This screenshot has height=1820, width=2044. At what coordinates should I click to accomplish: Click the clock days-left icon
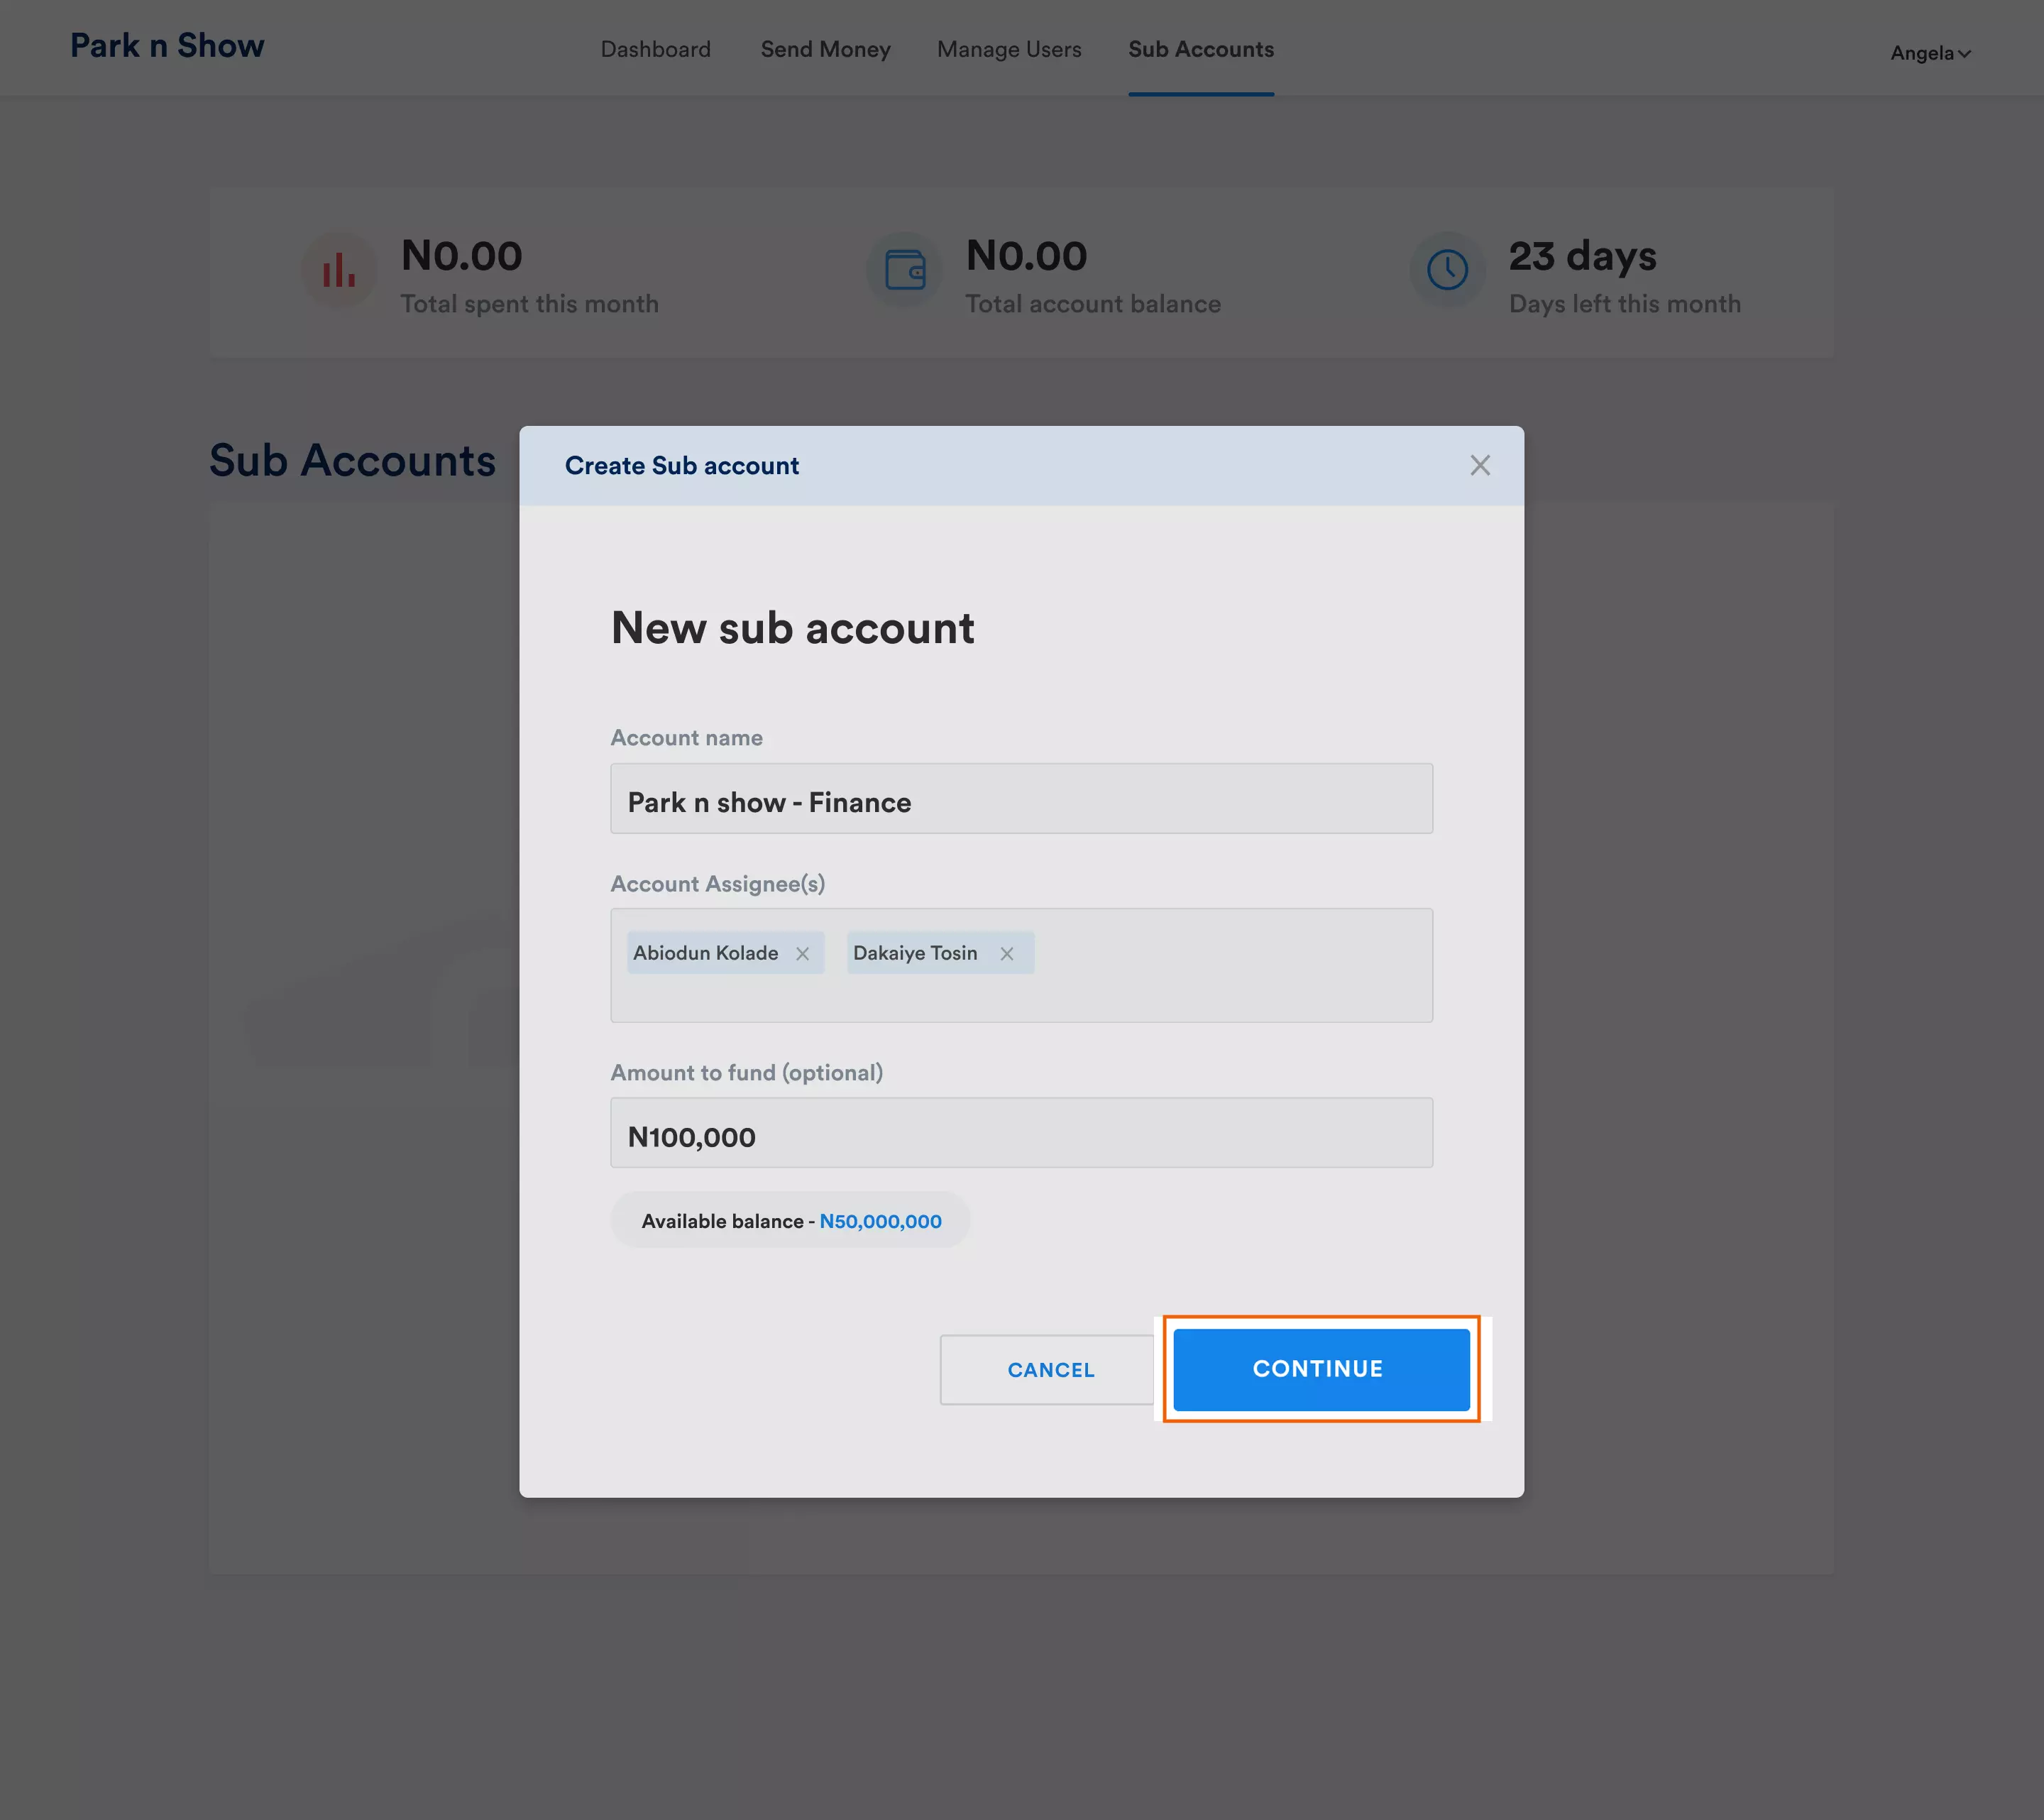tap(1447, 270)
